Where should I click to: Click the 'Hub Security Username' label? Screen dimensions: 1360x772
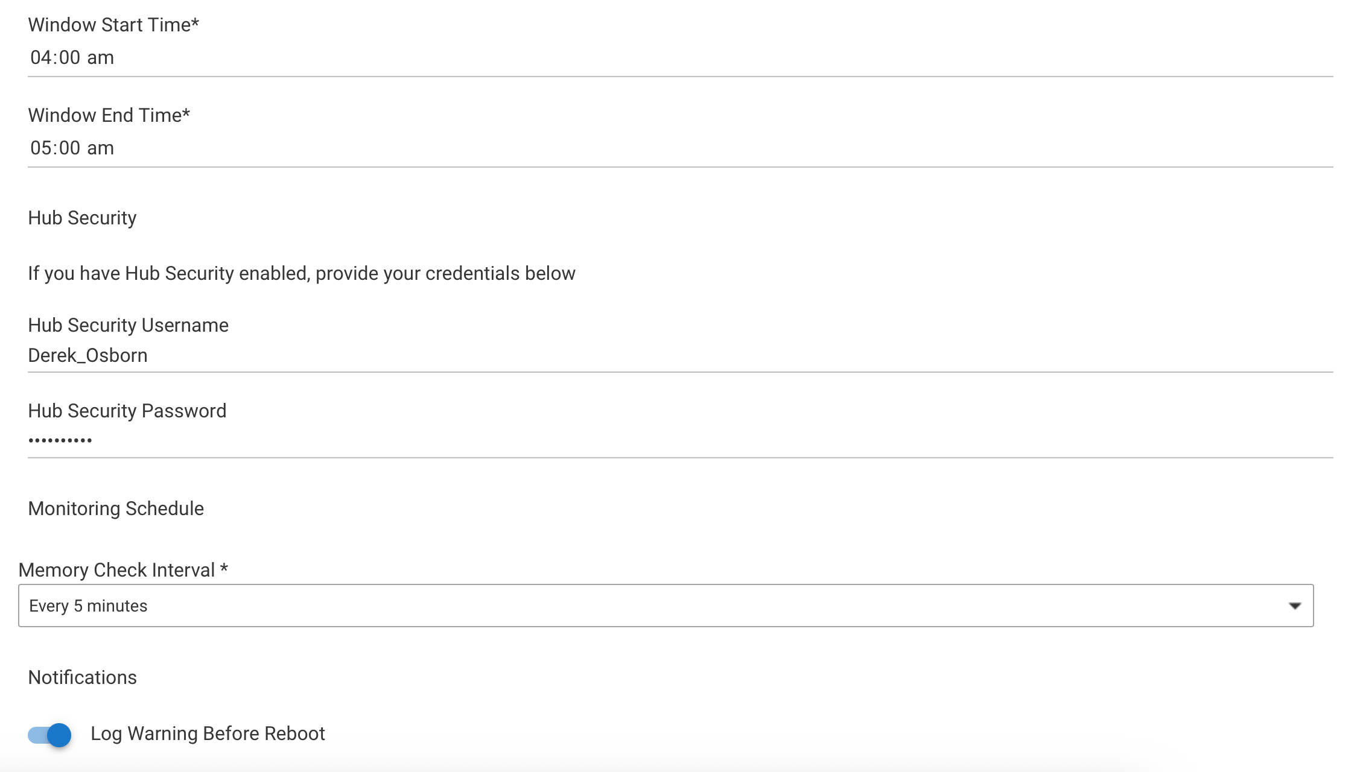pos(128,325)
